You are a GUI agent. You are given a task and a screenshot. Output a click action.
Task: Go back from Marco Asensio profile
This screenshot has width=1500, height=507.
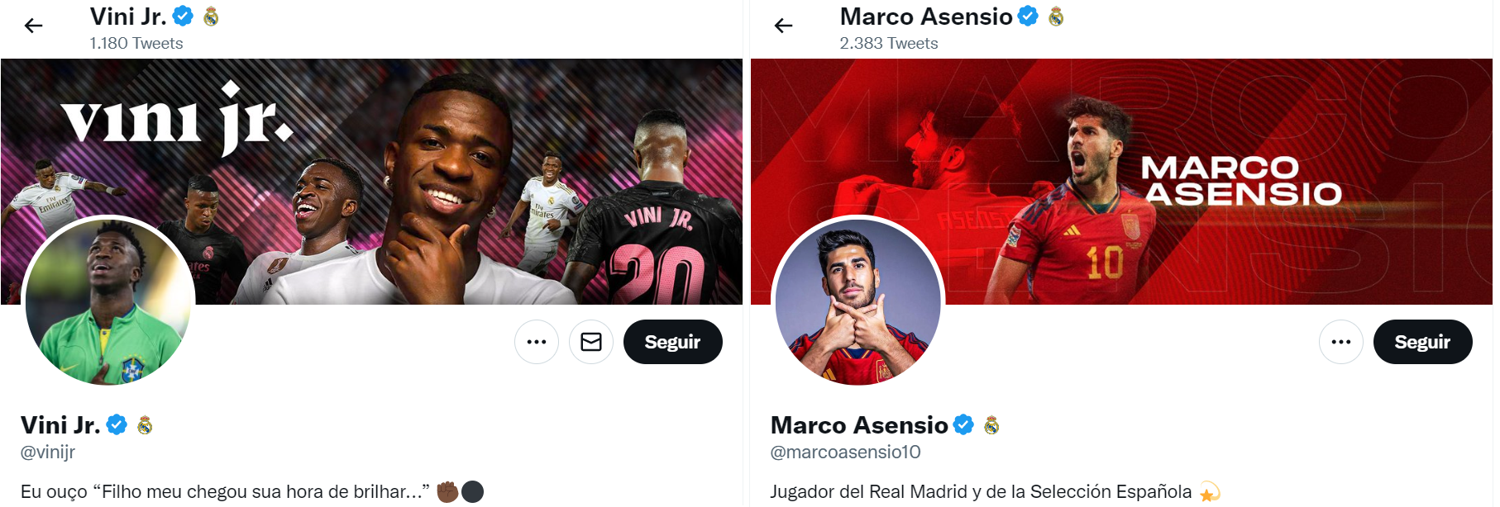[784, 26]
